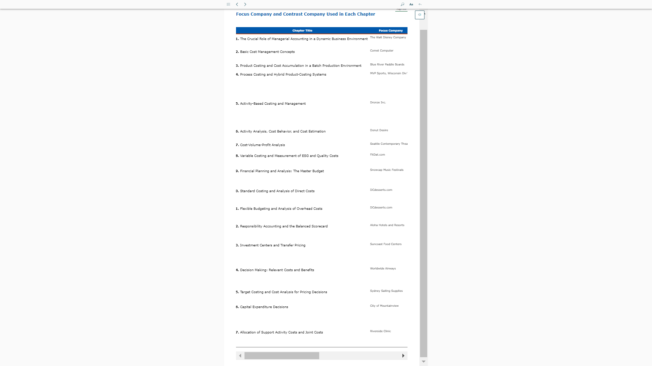Click the back arrow in the toolbar

[420, 4]
